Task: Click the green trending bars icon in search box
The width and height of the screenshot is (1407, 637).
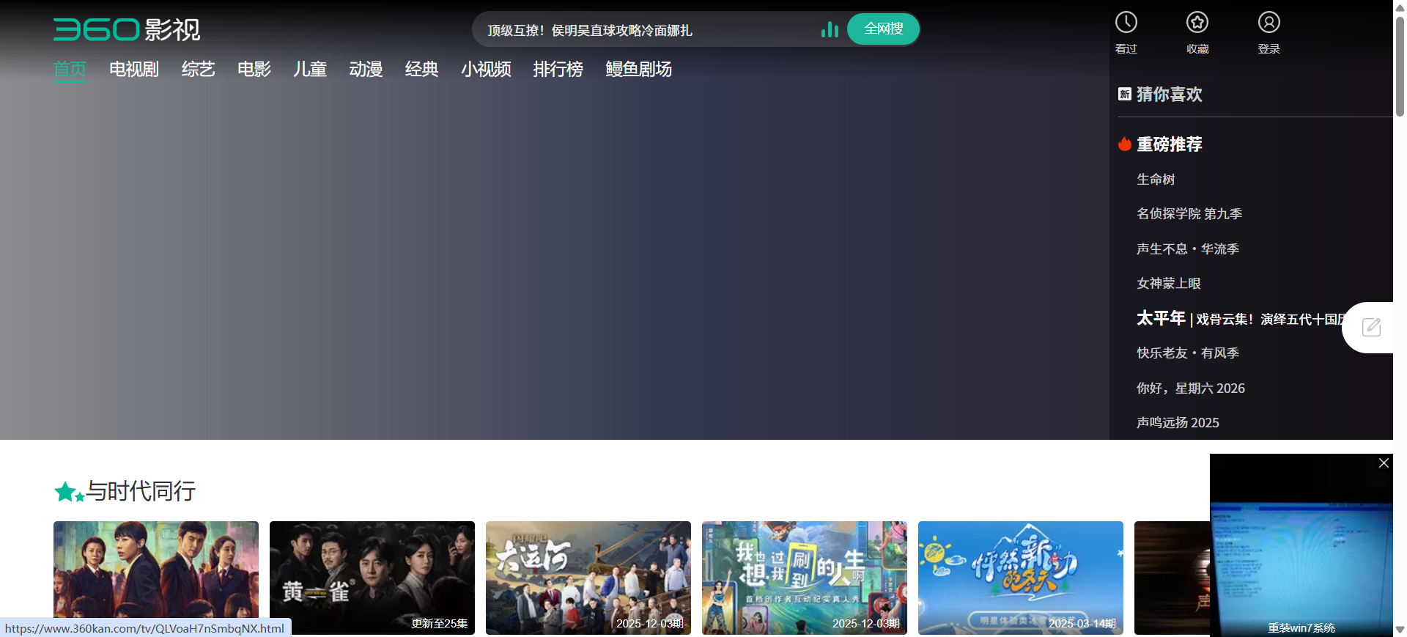Action: [830, 29]
